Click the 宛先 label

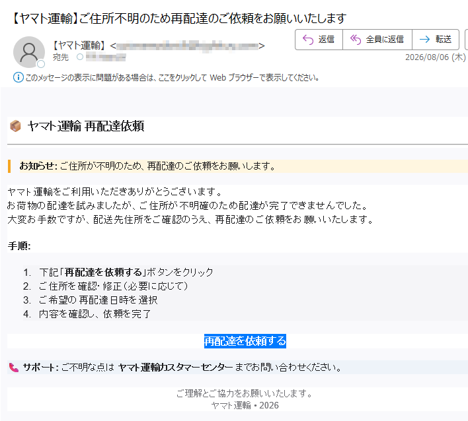tap(61, 57)
